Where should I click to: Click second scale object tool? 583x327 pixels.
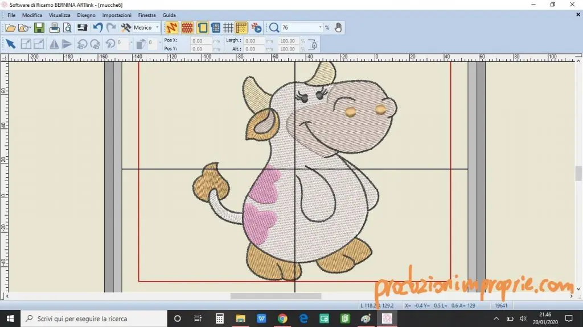coord(39,44)
